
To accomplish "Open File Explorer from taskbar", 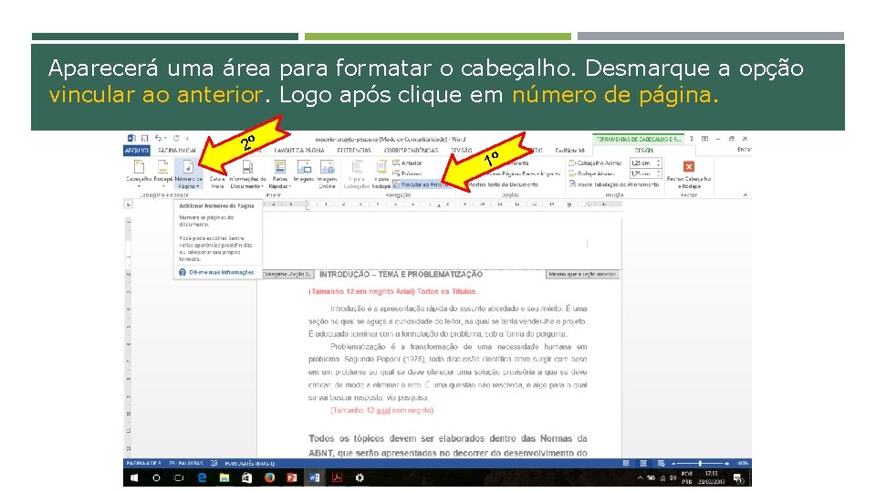I will [x=224, y=477].
